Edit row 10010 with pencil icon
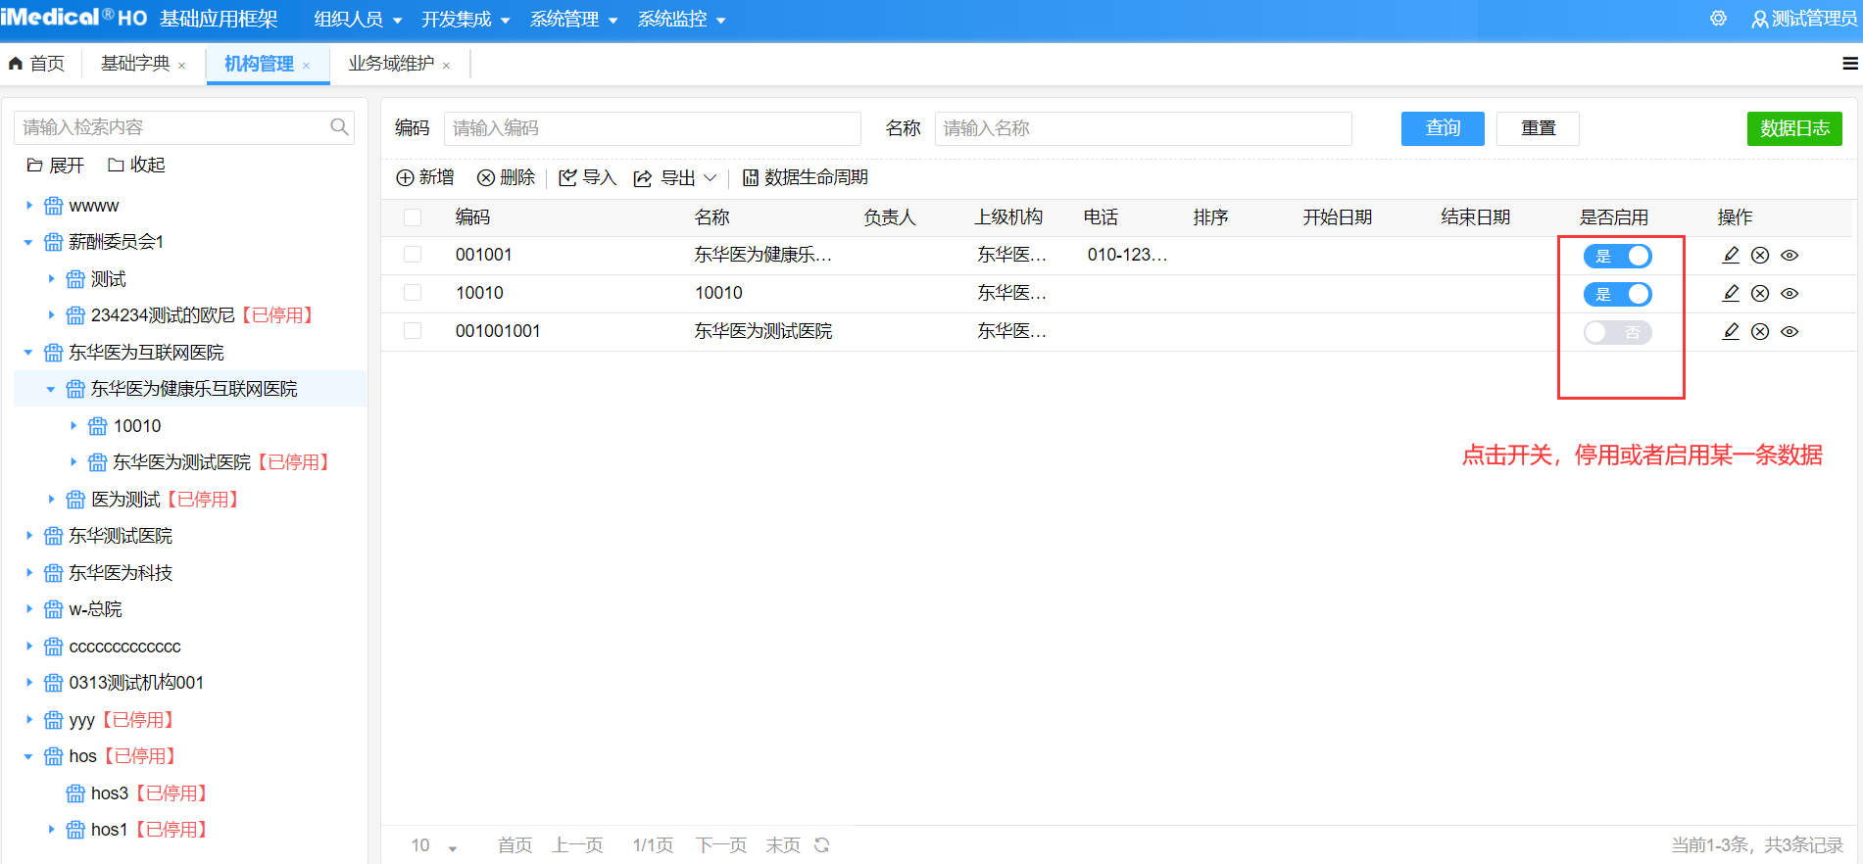The image size is (1863, 864). [x=1731, y=293]
